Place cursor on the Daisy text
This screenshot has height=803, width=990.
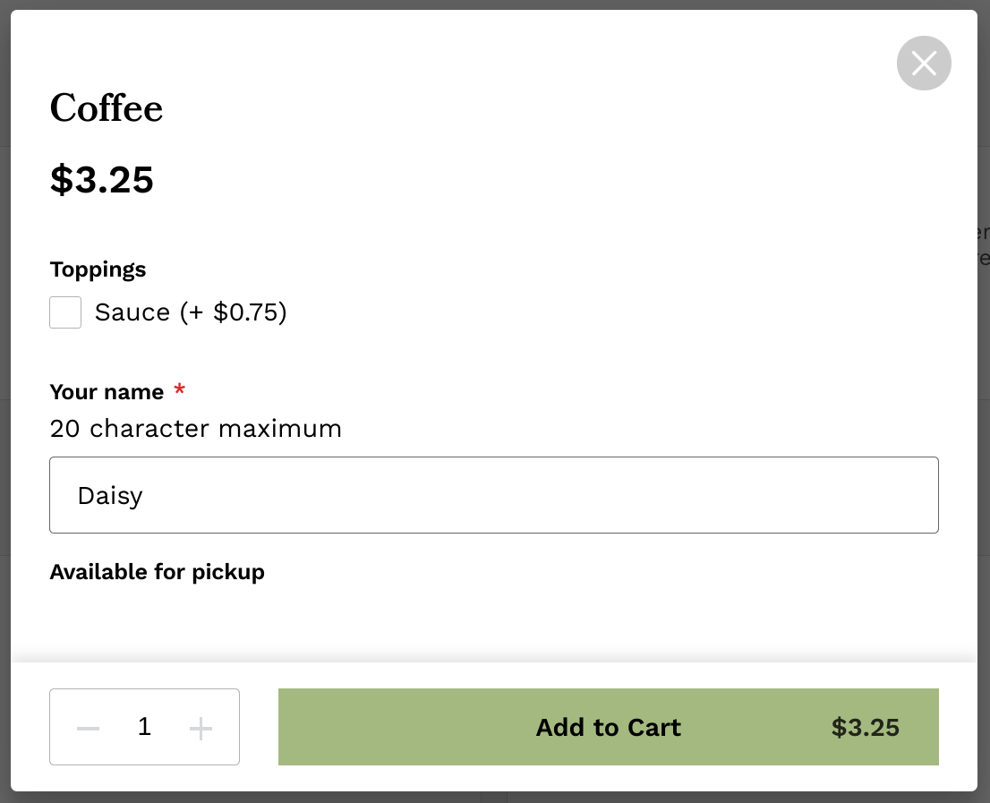click(x=110, y=496)
